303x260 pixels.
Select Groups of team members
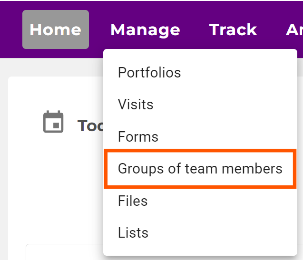point(200,169)
